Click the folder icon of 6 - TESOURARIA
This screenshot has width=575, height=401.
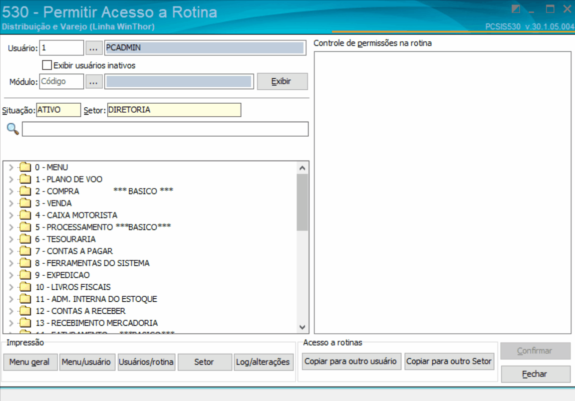(x=25, y=238)
